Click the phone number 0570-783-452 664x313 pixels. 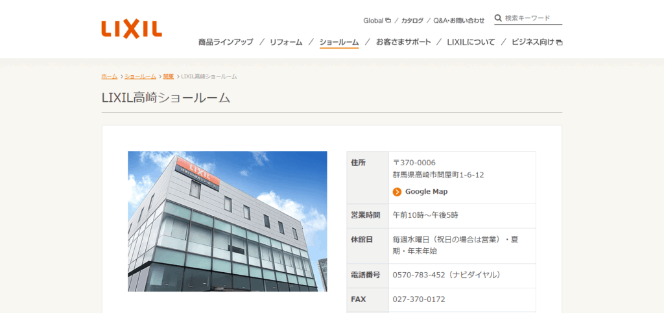(419, 275)
